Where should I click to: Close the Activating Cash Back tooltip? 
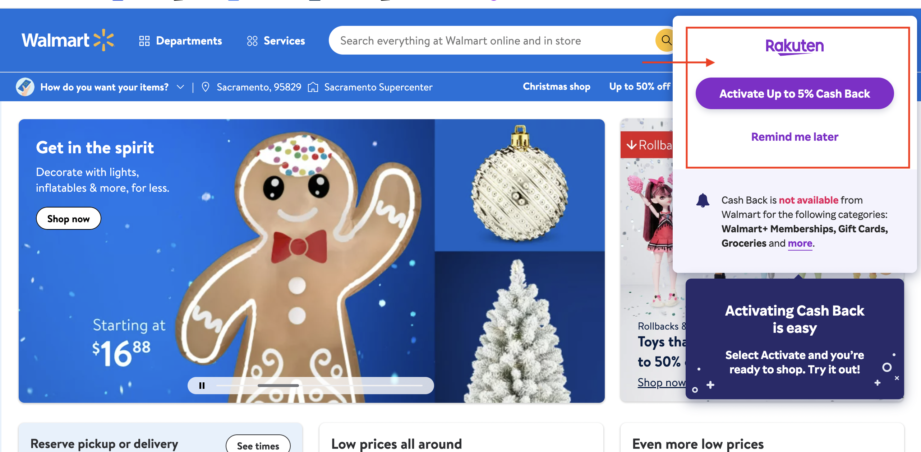coord(897,378)
